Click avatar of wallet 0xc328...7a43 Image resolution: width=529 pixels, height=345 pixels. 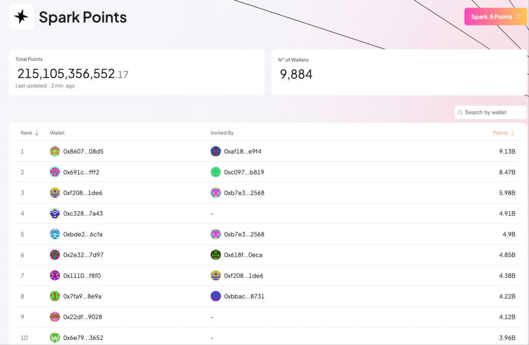pos(55,213)
